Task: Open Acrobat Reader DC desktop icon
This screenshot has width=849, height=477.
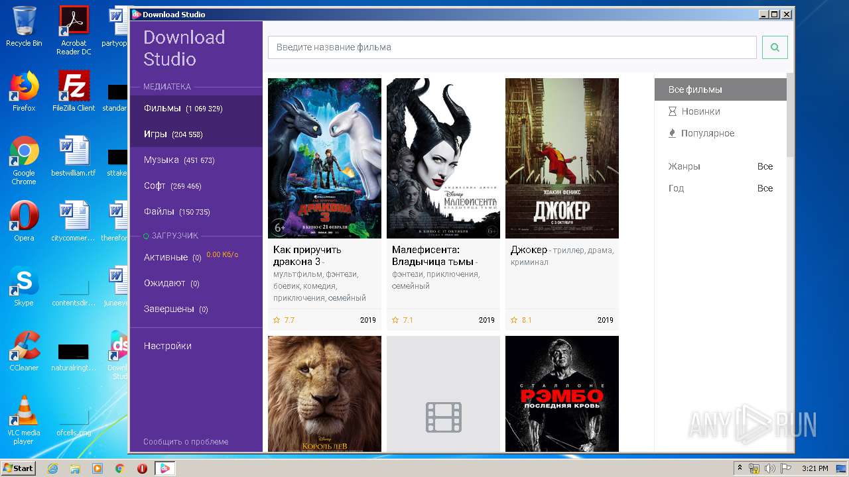Action: [74, 30]
